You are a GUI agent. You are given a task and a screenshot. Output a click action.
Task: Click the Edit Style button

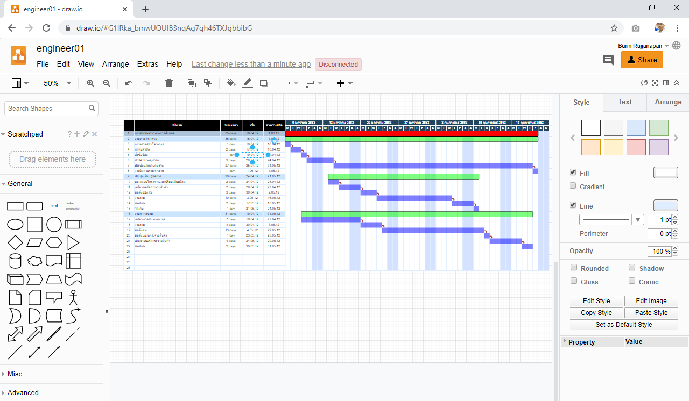[x=596, y=301]
